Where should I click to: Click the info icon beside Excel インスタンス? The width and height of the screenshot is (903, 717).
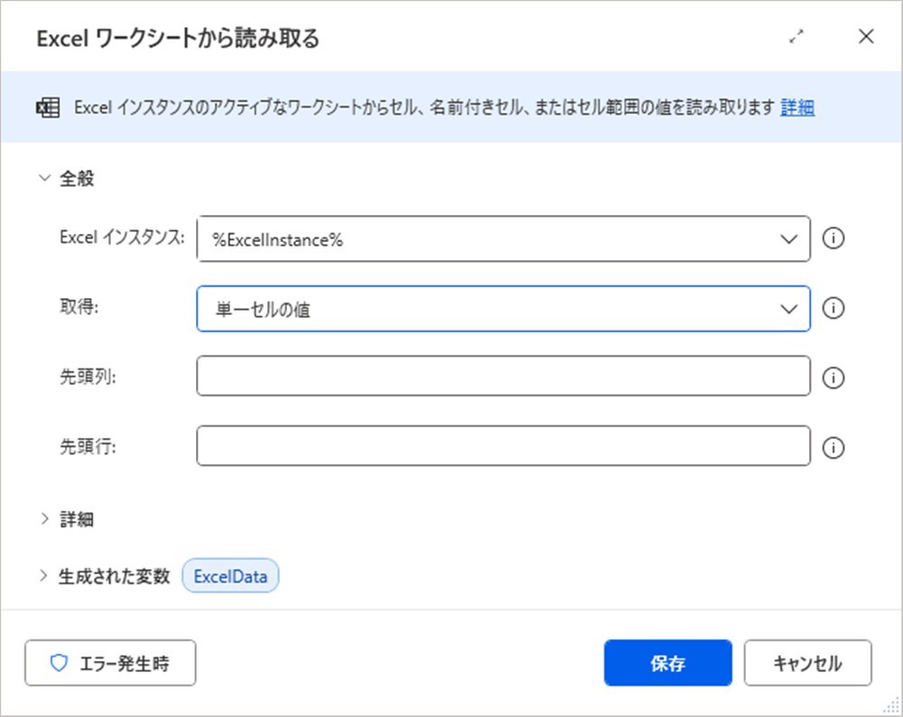833,238
